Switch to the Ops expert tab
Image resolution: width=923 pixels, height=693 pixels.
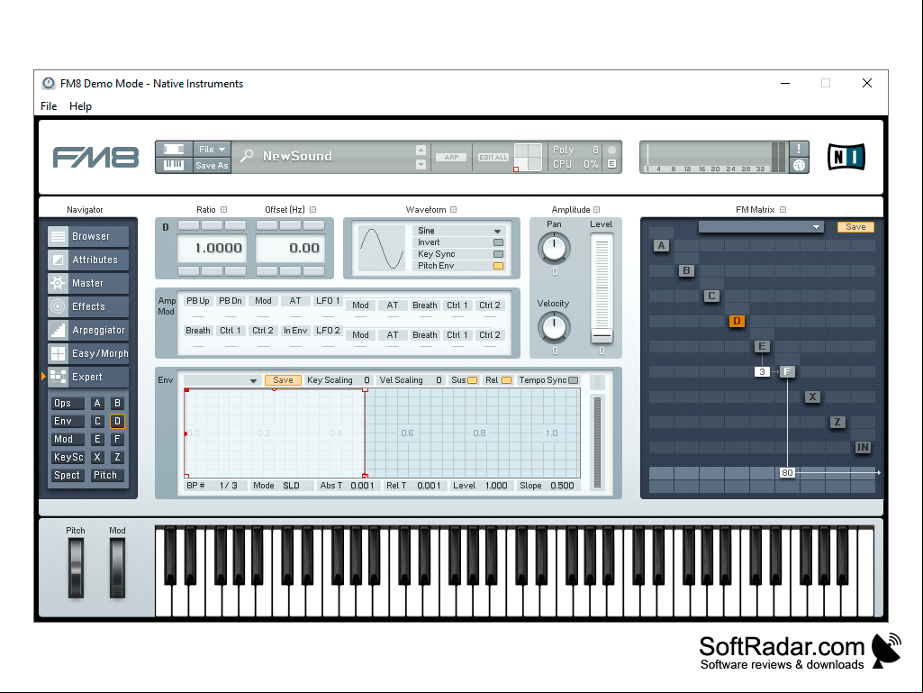point(67,403)
